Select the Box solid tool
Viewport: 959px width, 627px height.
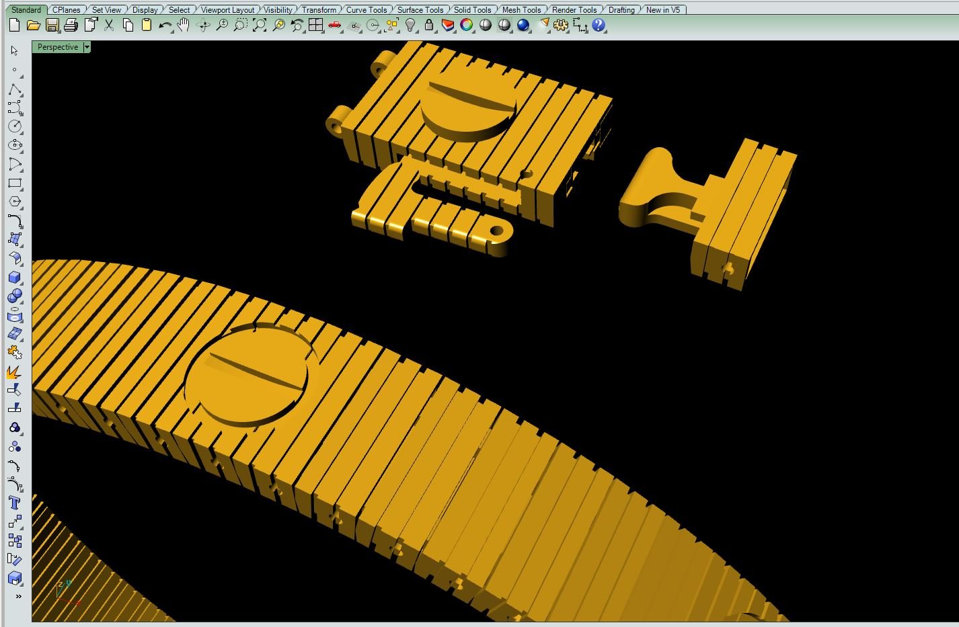click(14, 278)
